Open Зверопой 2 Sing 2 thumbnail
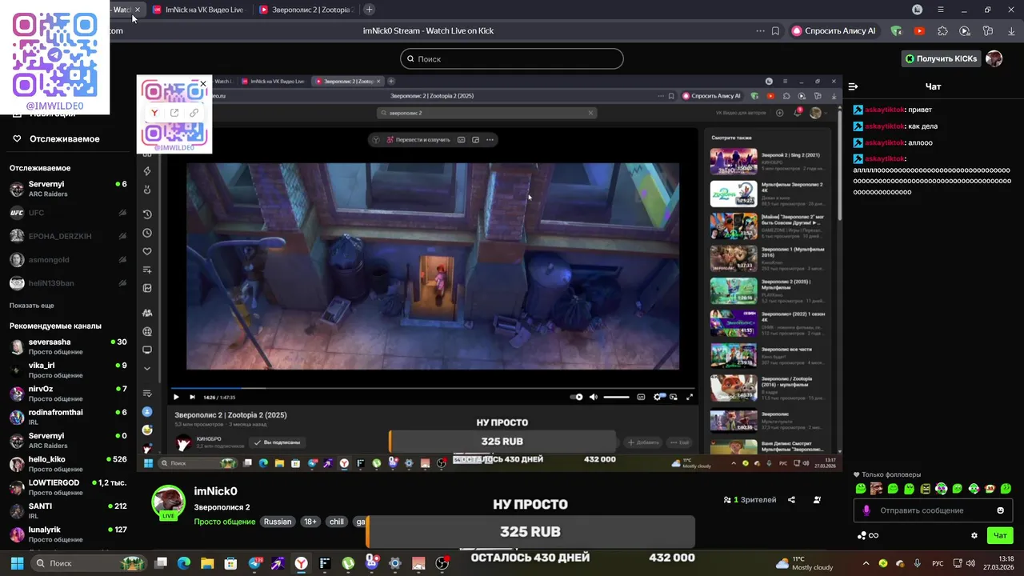The image size is (1024, 576). point(734,161)
